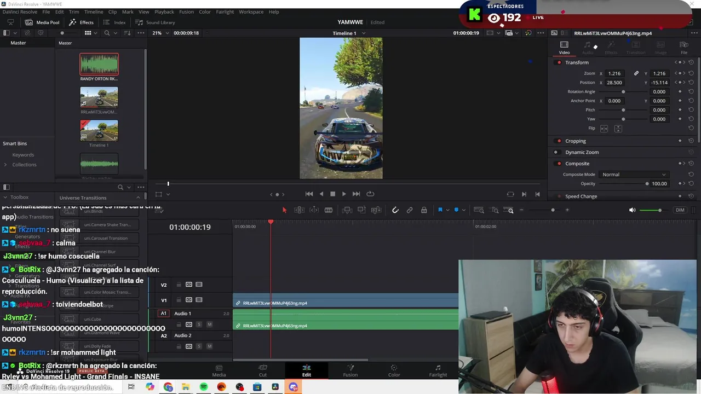Screen dimensions: 701x394
Task: Switch to the Fairlight page
Action: 438,370
